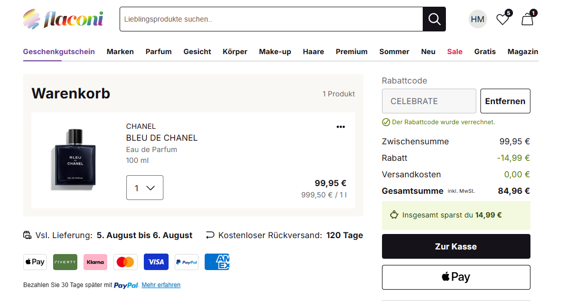Open the Magazin menu
The image size is (565, 301).
pyautogui.click(x=523, y=52)
